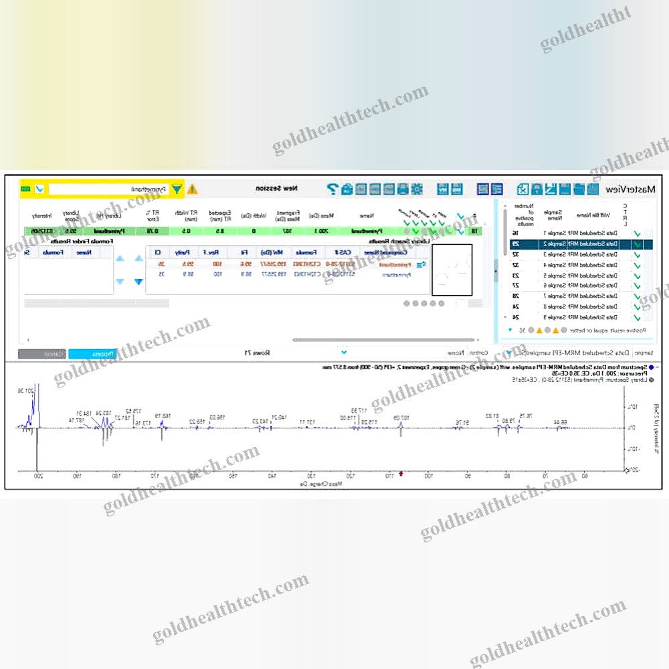Move library hit using the dark down arrow

[x=138, y=282]
